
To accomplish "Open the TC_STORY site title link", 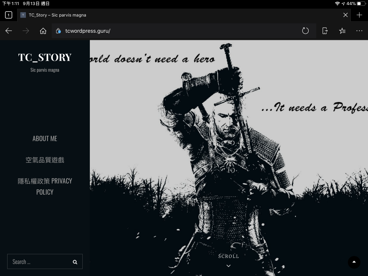I will click(45, 57).
